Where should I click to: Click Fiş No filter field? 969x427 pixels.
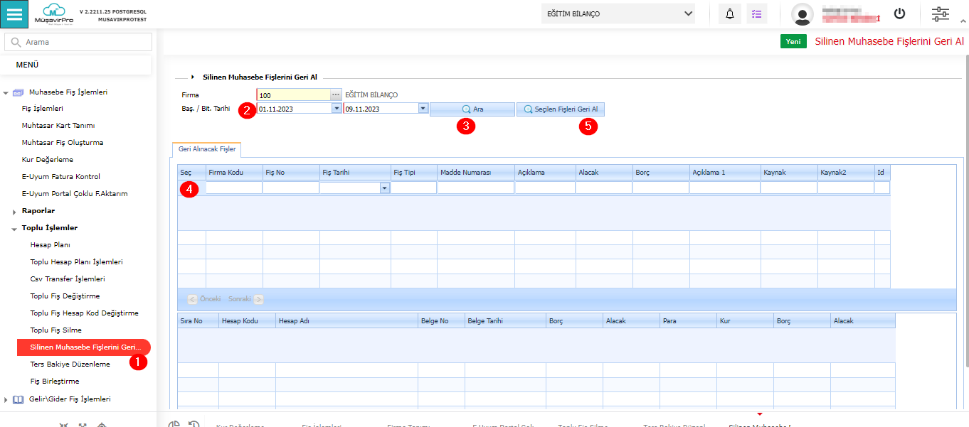coord(291,188)
